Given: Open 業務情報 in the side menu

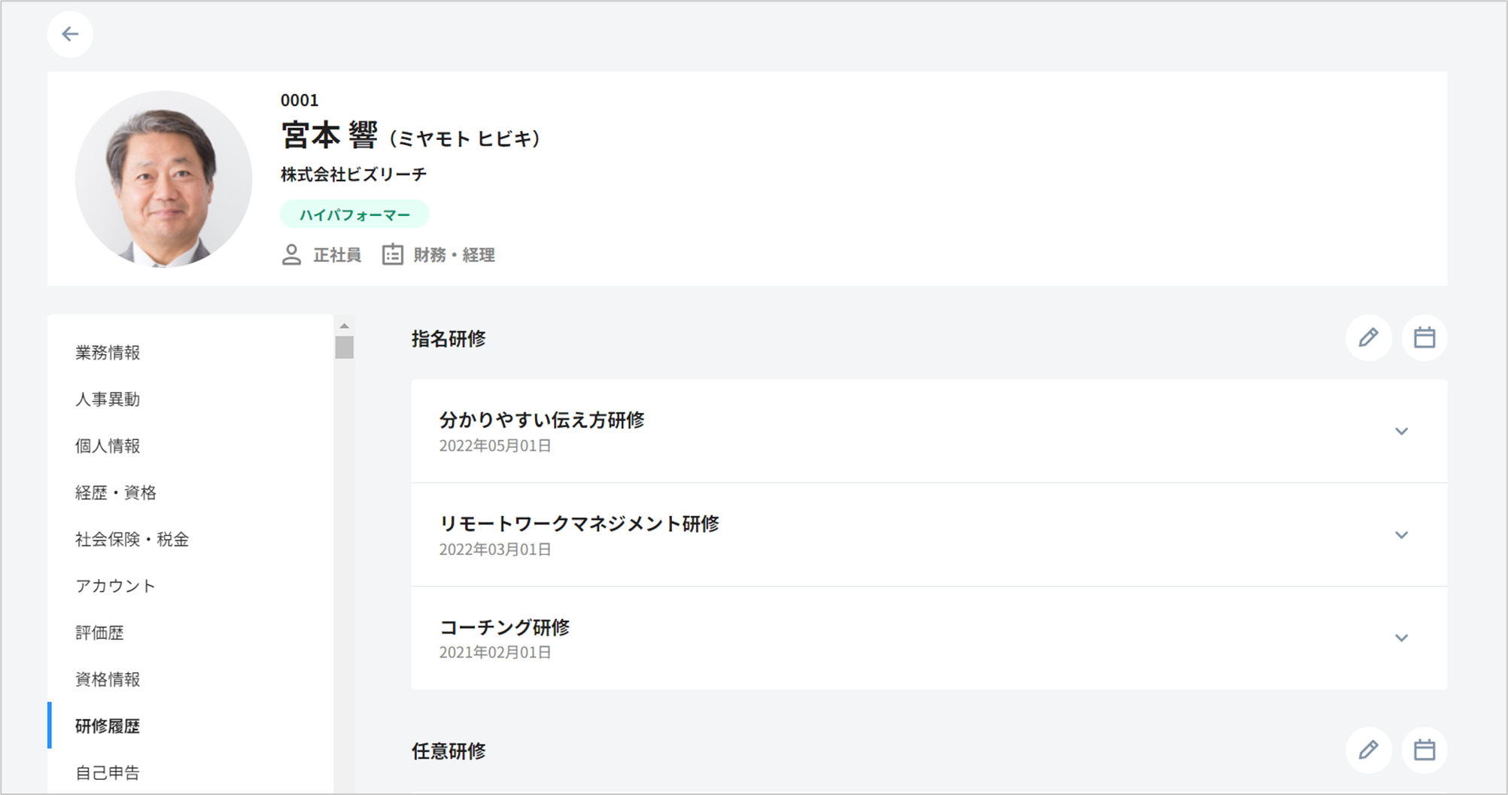Looking at the screenshot, I should point(108,353).
